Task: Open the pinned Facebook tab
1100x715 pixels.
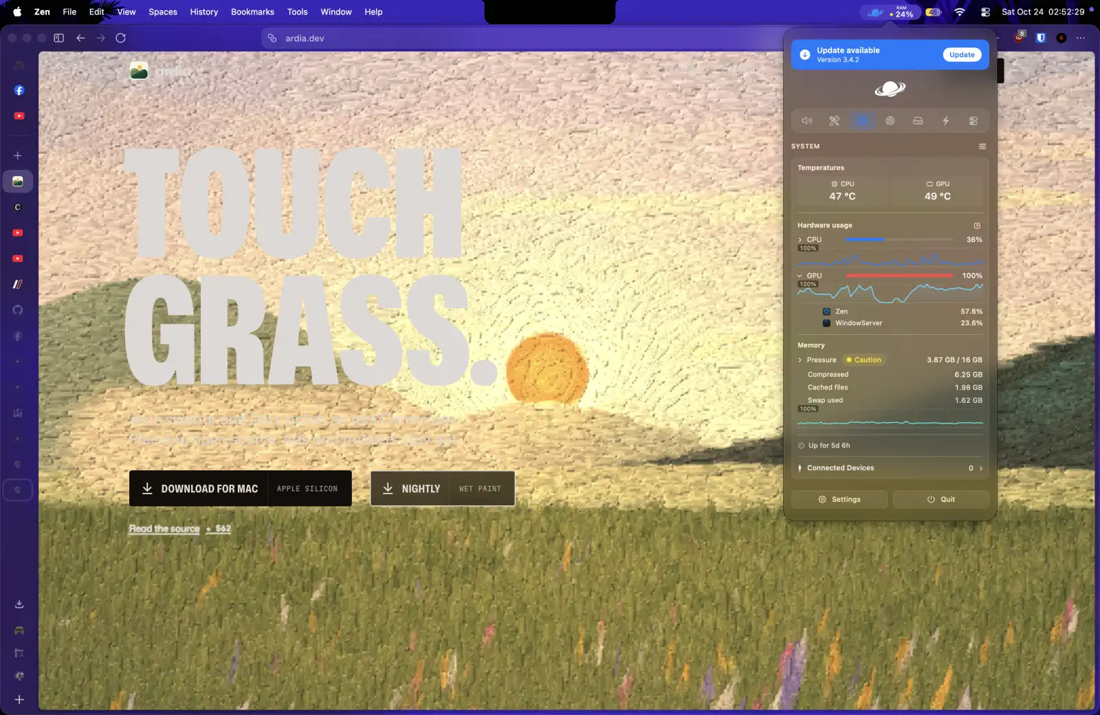Action: (19, 91)
